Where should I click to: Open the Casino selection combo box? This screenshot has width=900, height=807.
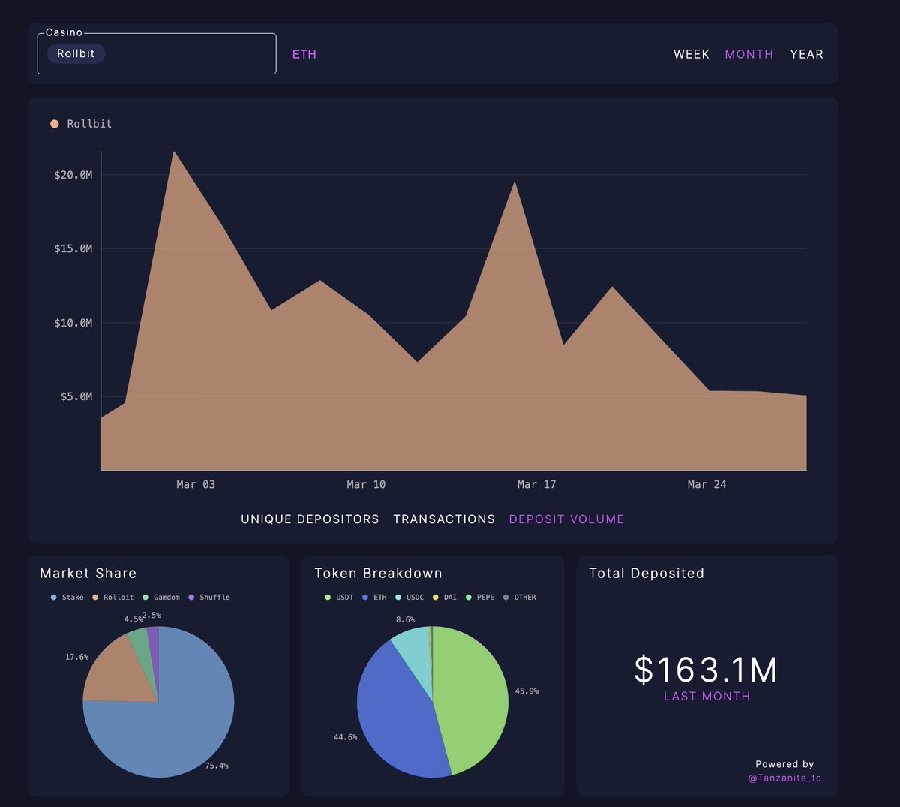click(x=157, y=53)
